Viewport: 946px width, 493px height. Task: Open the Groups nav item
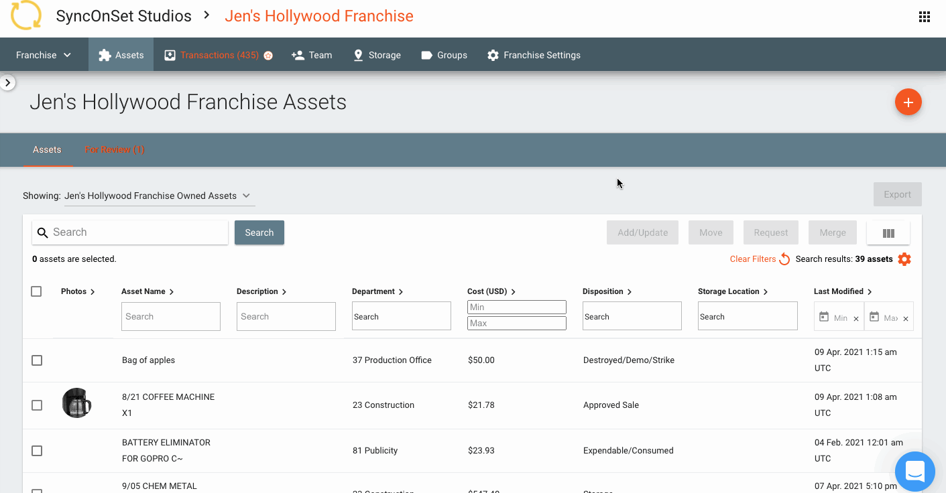[x=444, y=55]
